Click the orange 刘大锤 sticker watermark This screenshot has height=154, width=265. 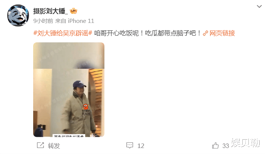(x=86, y=110)
